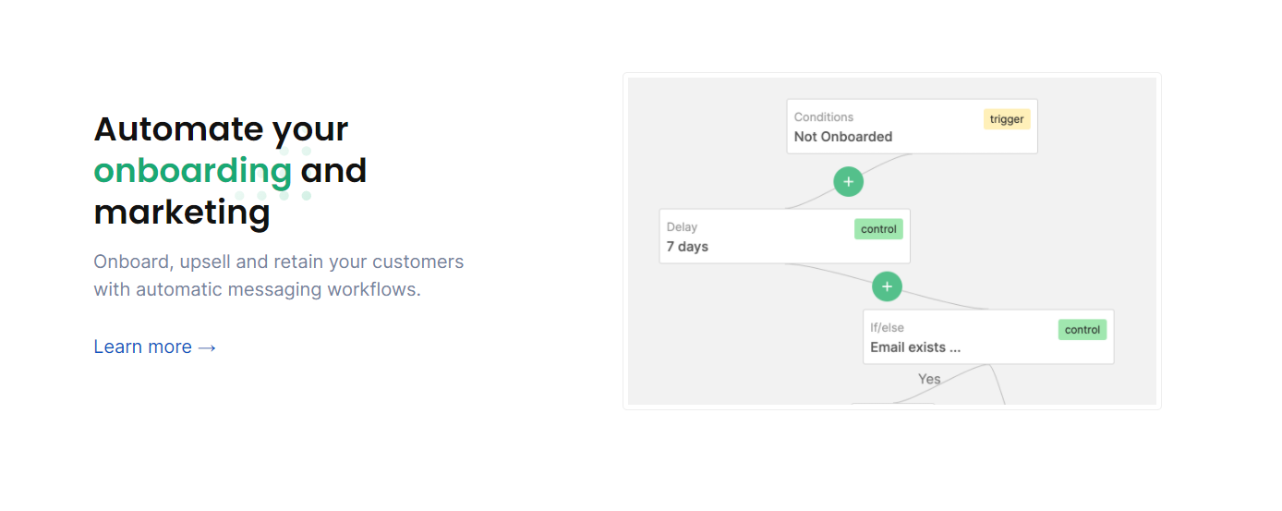Click the "Conditions" node label
Viewport: 1282px width, 511px height.
tap(824, 117)
